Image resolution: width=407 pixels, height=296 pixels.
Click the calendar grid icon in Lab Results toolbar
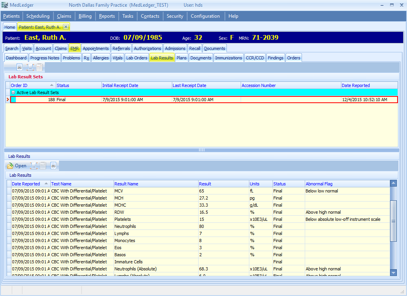pyautogui.click(x=43, y=166)
